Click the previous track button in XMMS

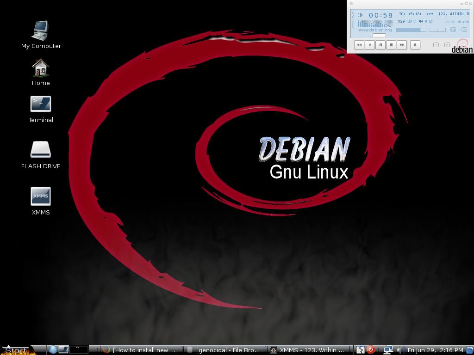(359, 45)
